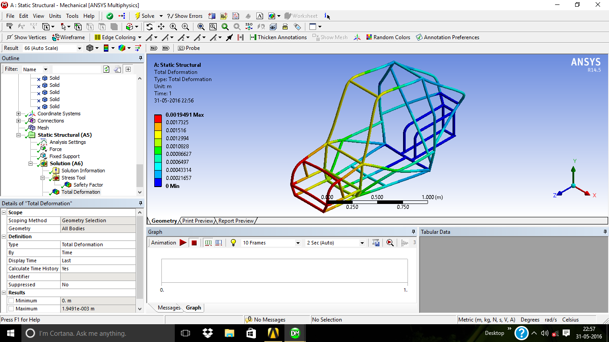609x342 pixels.
Task: Select Mesh in the outline tree
Action: [x=43, y=128]
